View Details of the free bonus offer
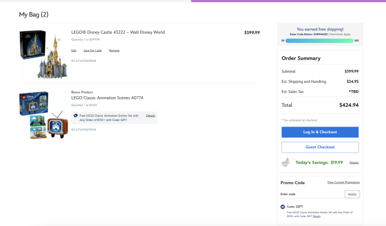The width and height of the screenshot is (386, 226). [x=151, y=115]
